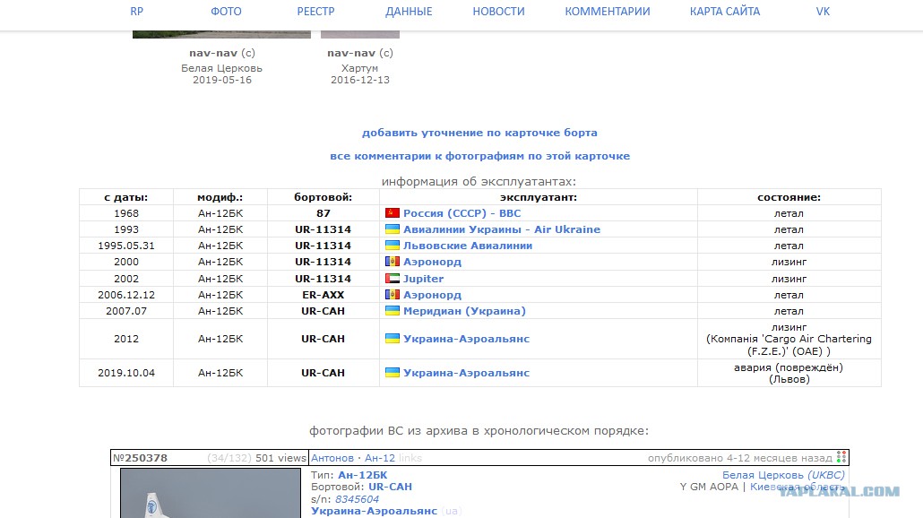This screenshot has height=518, width=923.
Task: Click the Ukraine flag in the 2019.10.04 row
Action: coord(392,372)
